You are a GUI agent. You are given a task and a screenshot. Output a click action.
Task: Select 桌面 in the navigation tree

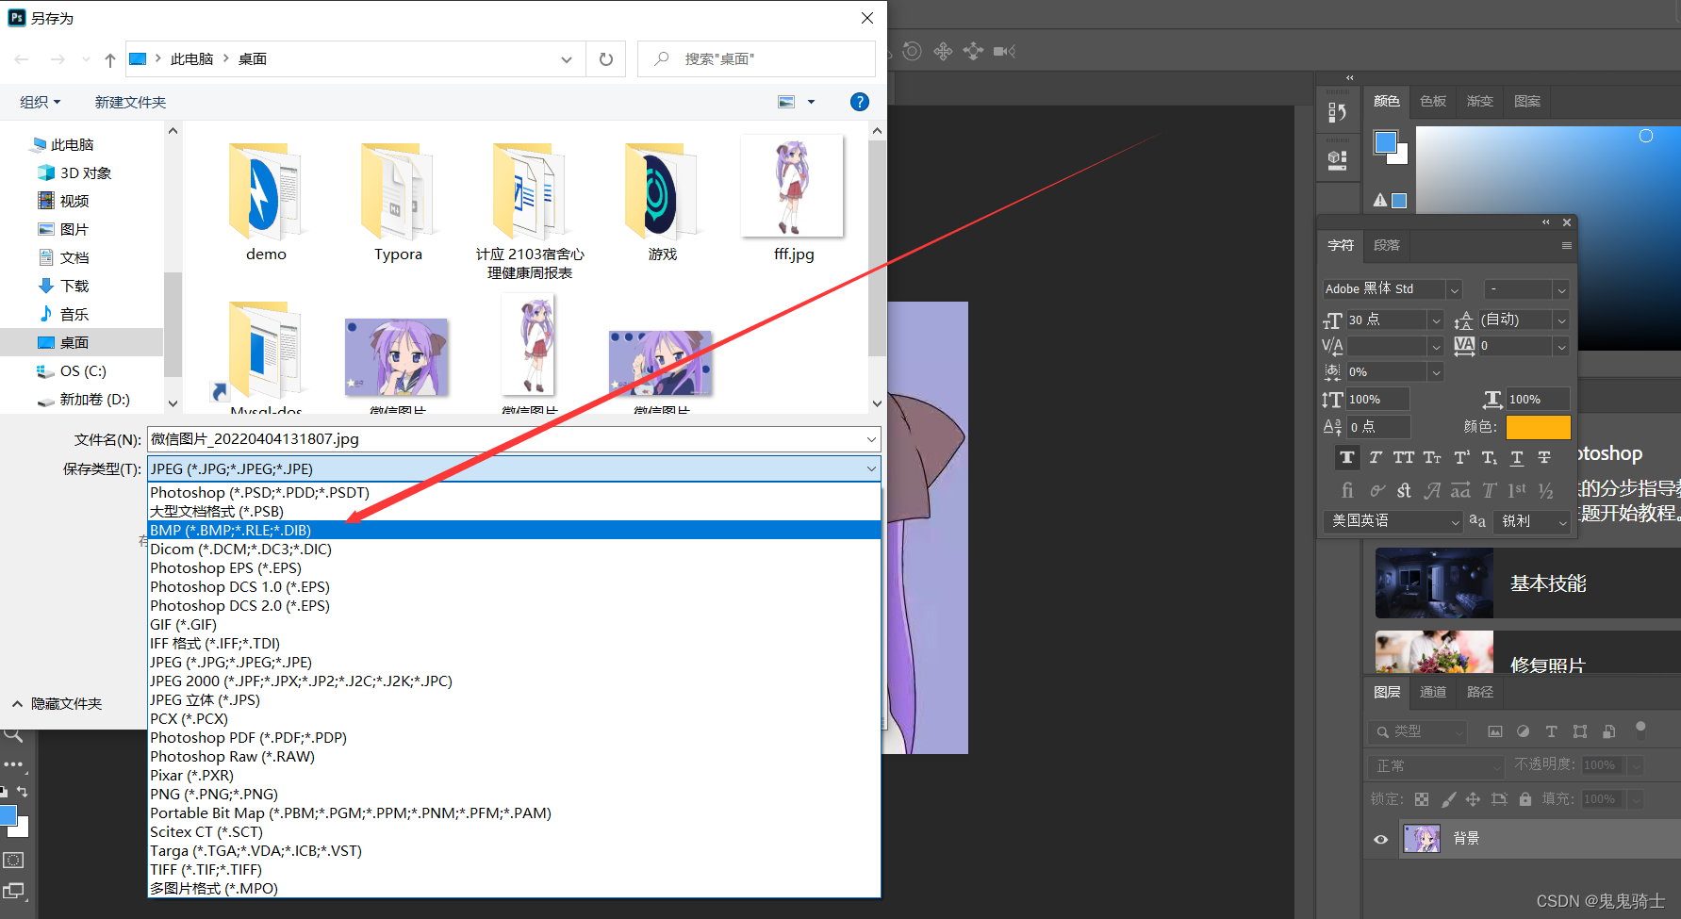pos(81,342)
